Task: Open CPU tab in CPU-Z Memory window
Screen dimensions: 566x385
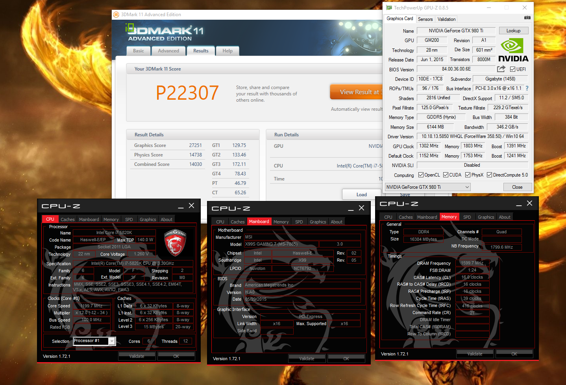Action: pyautogui.click(x=388, y=217)
